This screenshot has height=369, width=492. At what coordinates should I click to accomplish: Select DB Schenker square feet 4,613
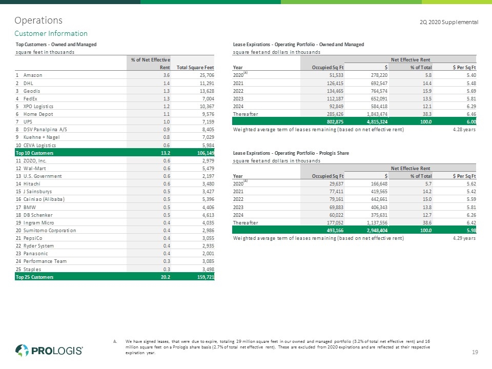click(x=208, y=215)
